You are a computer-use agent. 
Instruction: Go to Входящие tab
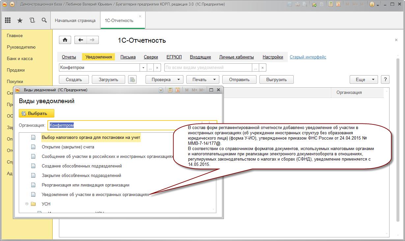pos(200,57)
